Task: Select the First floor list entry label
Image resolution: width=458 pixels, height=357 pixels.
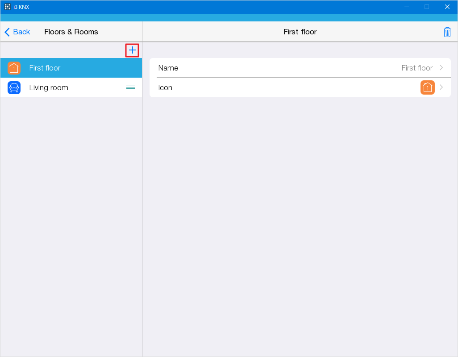Action: click(x=45, y=68)
